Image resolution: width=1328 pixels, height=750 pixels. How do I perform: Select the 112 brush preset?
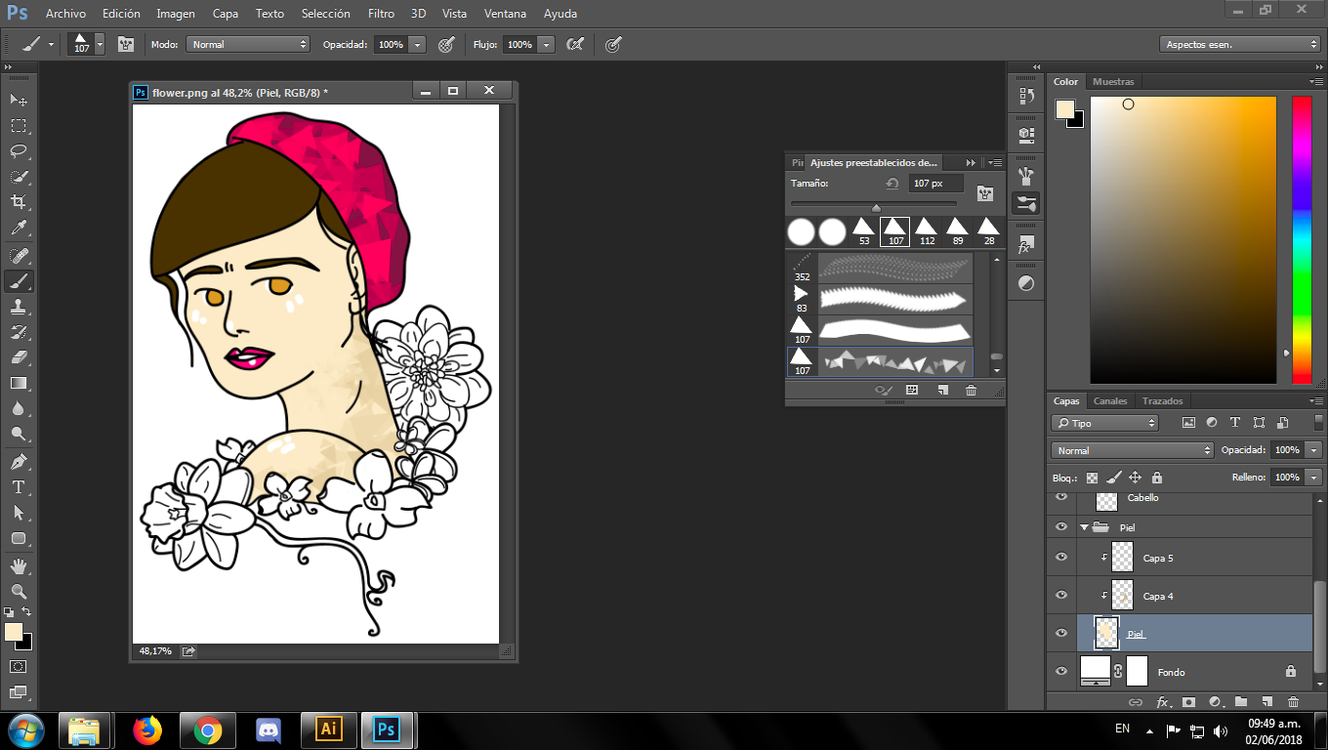(x=926, y=231)
